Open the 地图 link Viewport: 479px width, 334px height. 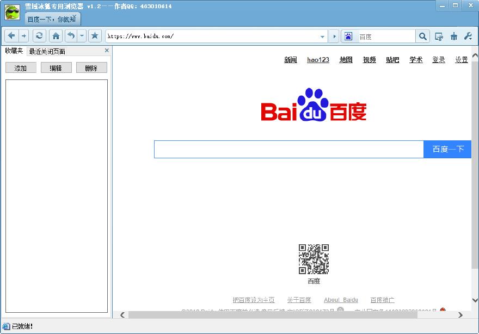pos(346,60)
